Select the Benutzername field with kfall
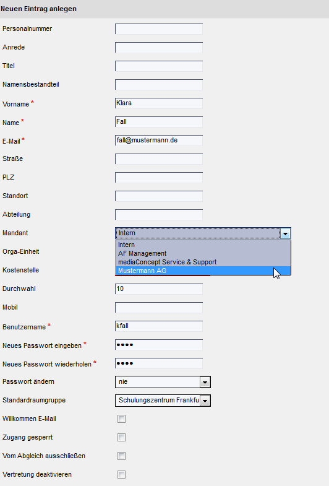Image resolution: width=329 pixels, height=486 pixels. (159, 326)
